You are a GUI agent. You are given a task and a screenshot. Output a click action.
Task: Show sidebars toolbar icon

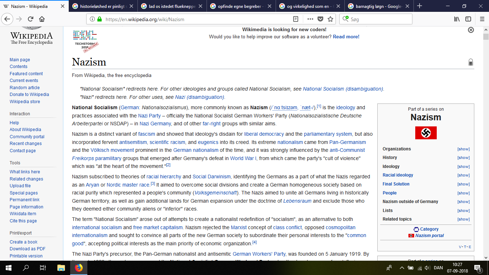(x=468, y=19)
